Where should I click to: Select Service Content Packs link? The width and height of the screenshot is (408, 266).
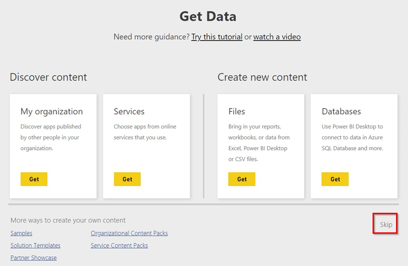(119, 246)
